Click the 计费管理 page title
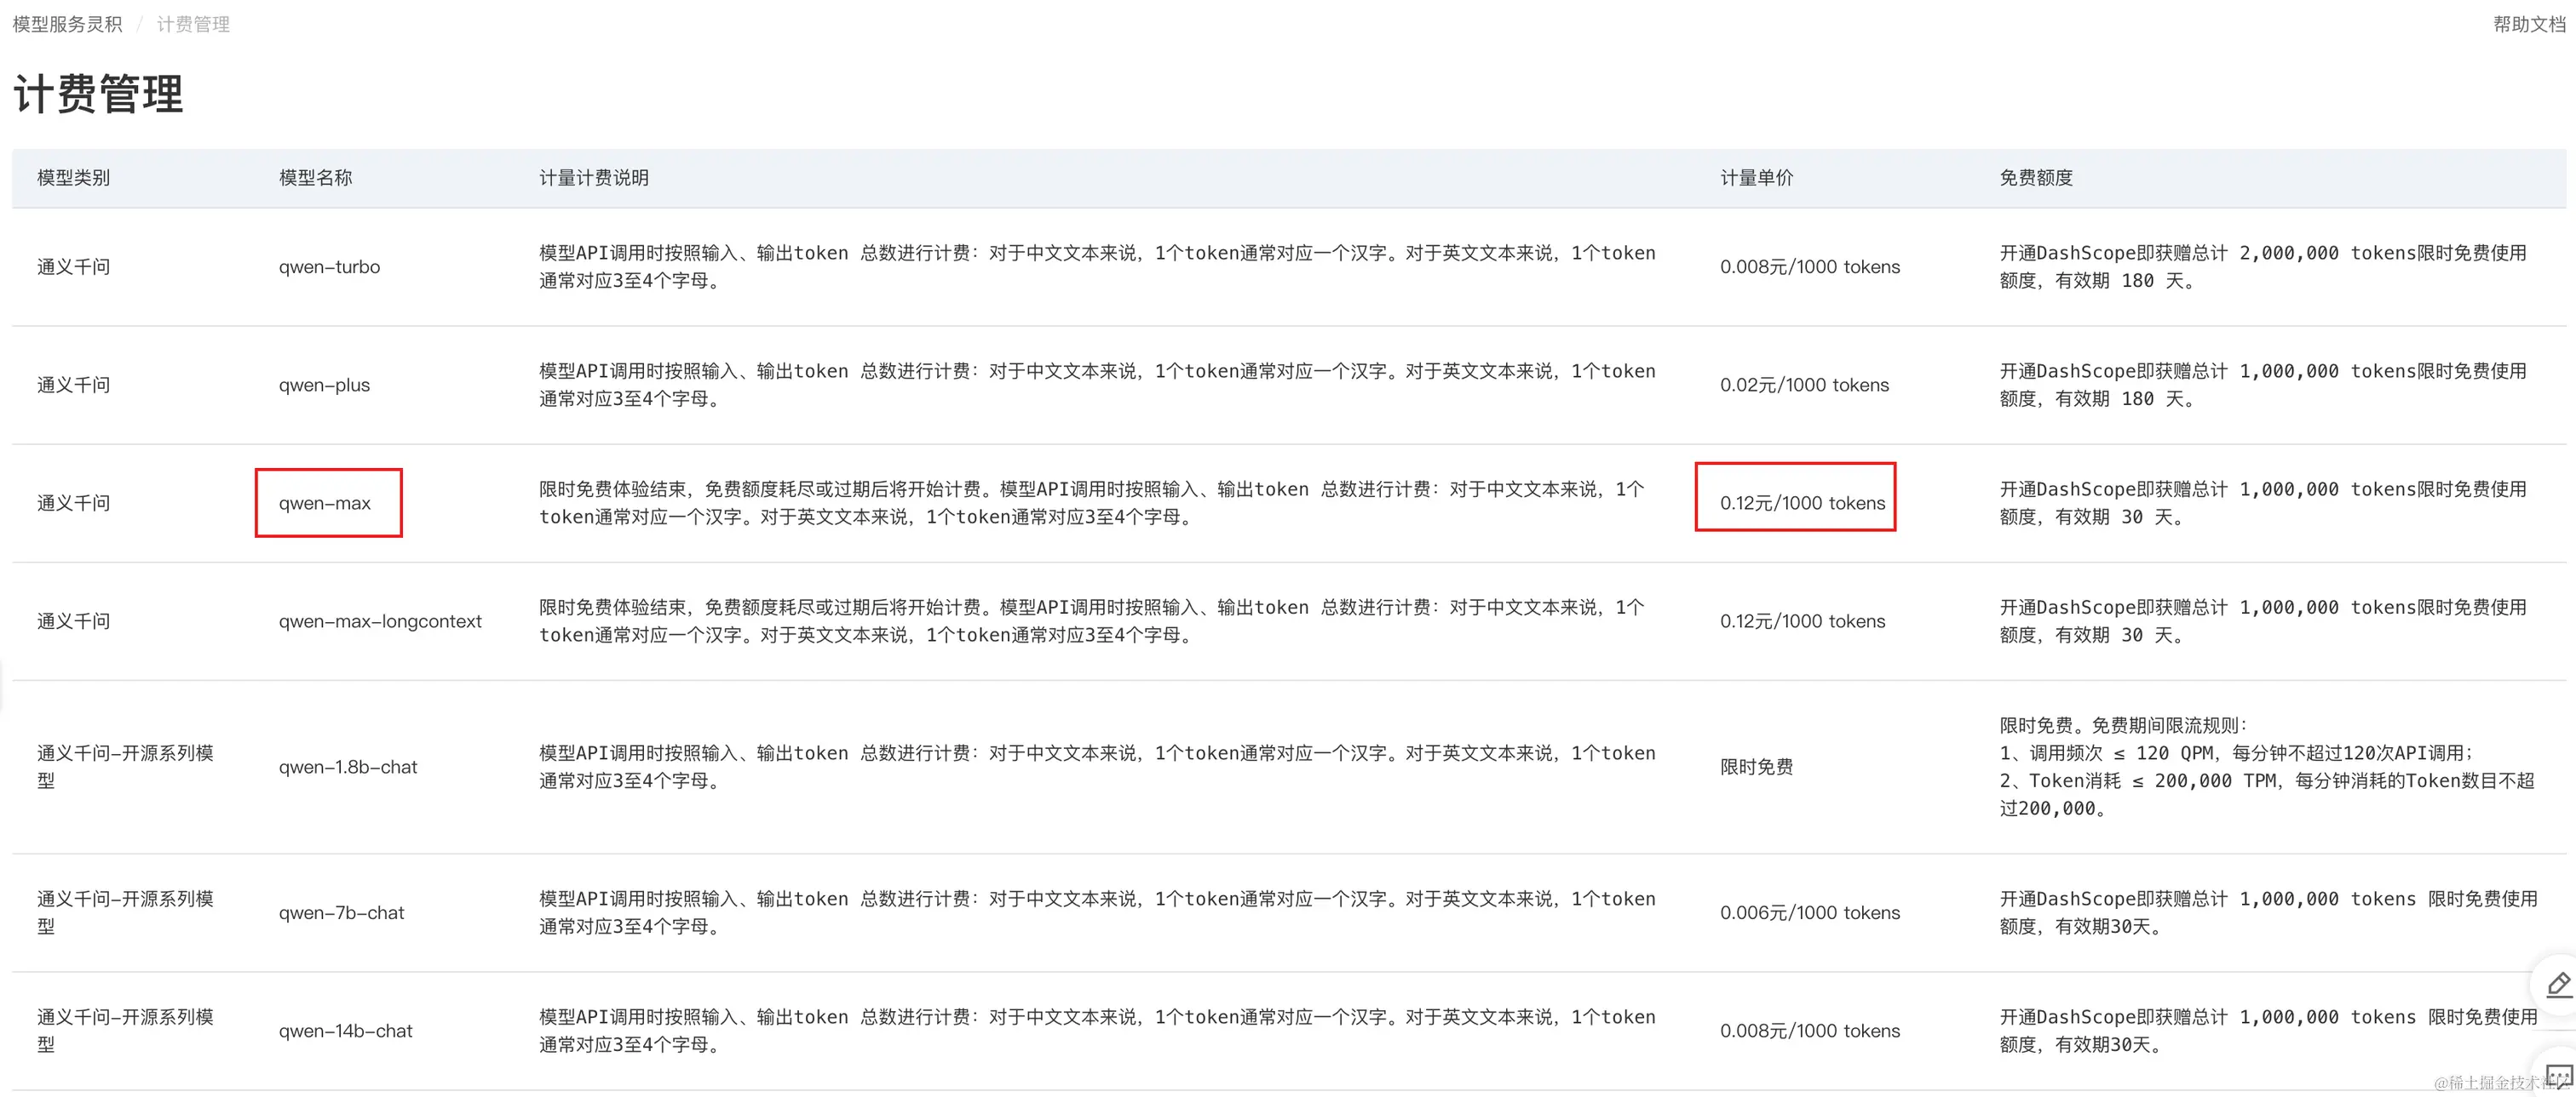Viewport: 2576px width, 1097px height. click(98, 95)
